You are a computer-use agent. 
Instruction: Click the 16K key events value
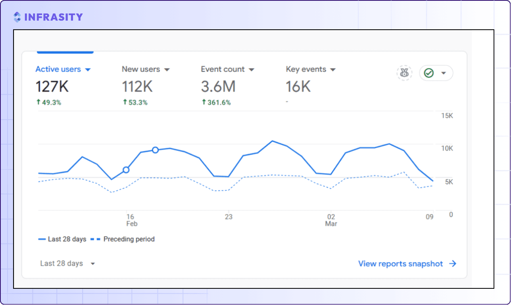tap(298, 86)
